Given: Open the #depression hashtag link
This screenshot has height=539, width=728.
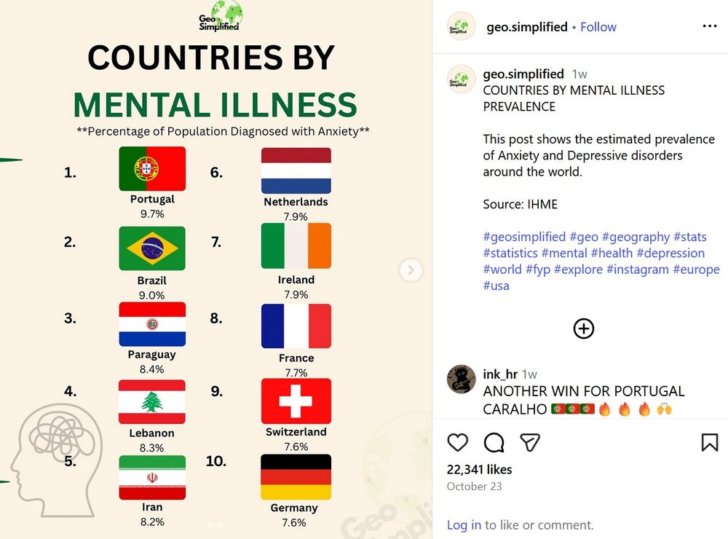Looking at the screenshot, I should [670, 253].
